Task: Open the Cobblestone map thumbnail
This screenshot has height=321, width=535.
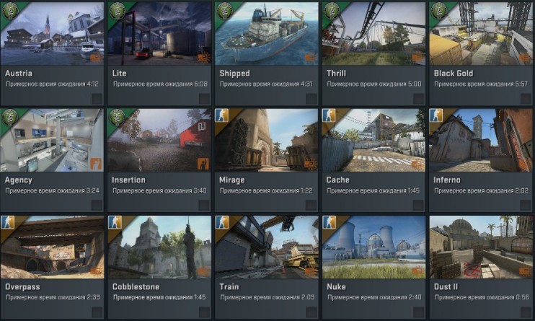Action: pos(159,247)
